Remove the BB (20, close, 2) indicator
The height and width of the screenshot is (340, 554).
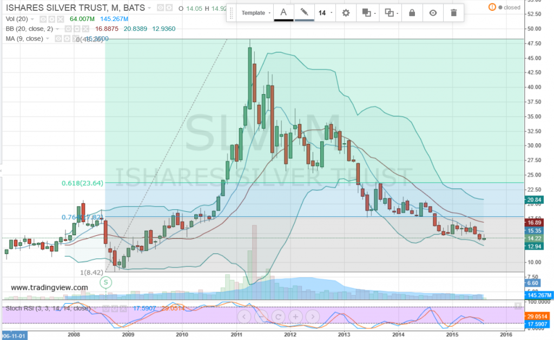(85, 29)
